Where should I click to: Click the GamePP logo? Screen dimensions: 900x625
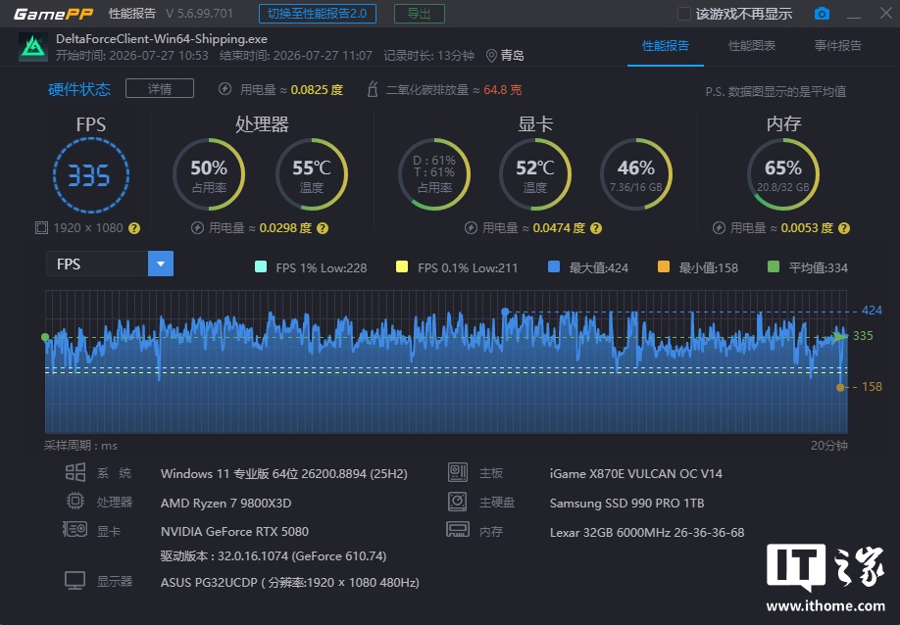[53, 14]
